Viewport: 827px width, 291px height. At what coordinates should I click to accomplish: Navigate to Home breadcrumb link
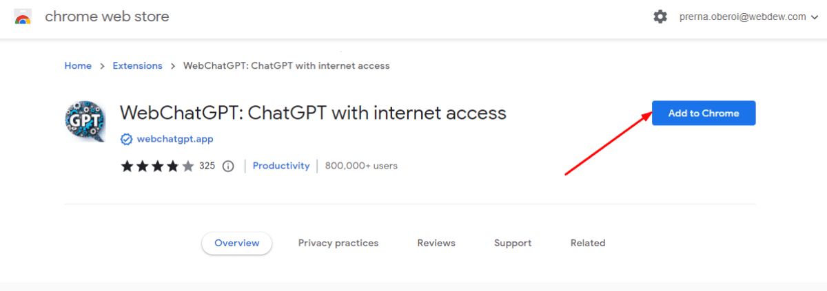click(x=78, y=66)
